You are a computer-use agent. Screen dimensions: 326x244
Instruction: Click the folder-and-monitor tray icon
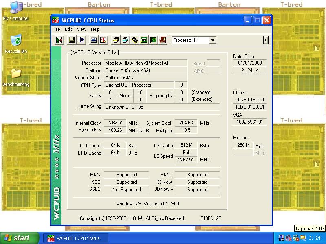[303, 238]
